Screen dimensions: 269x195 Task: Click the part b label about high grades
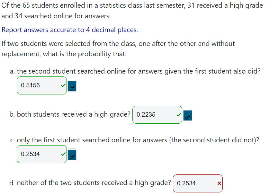(x=70, y=114)
